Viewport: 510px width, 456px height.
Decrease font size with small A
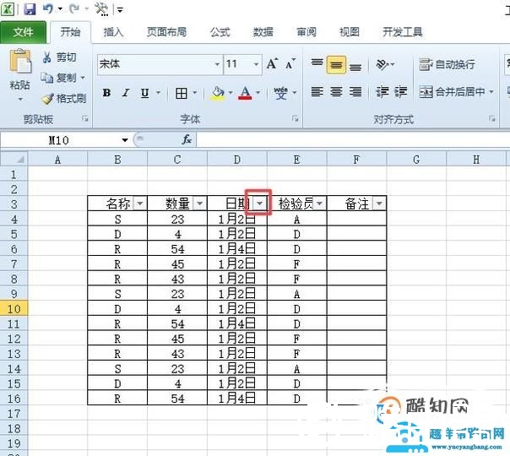(x=290, y=63)
